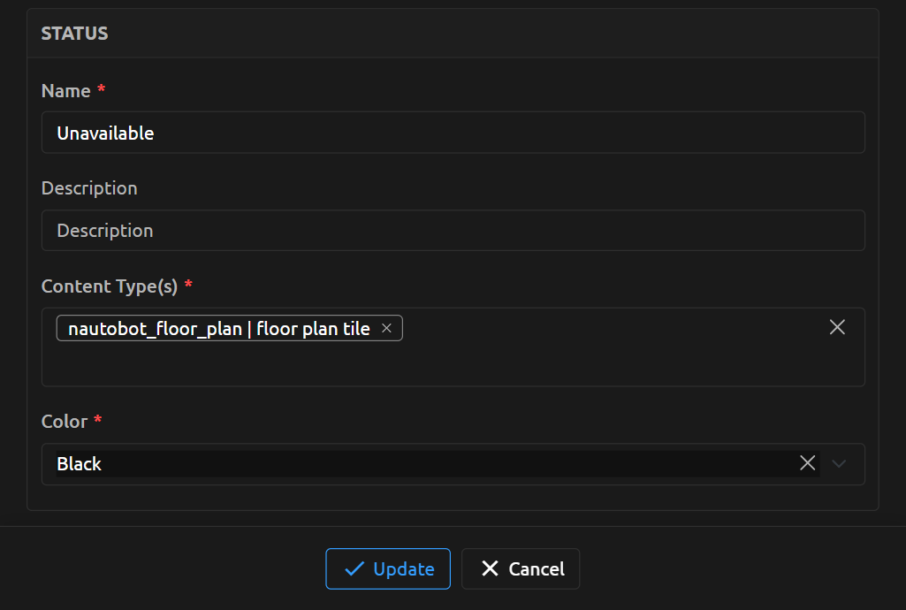Focus the Name field containing Unavailable
The image size is (906, 610).
[x=453, y=133]
